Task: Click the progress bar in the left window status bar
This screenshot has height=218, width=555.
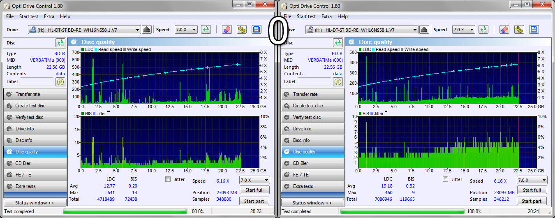Action: tap(125, 211)
